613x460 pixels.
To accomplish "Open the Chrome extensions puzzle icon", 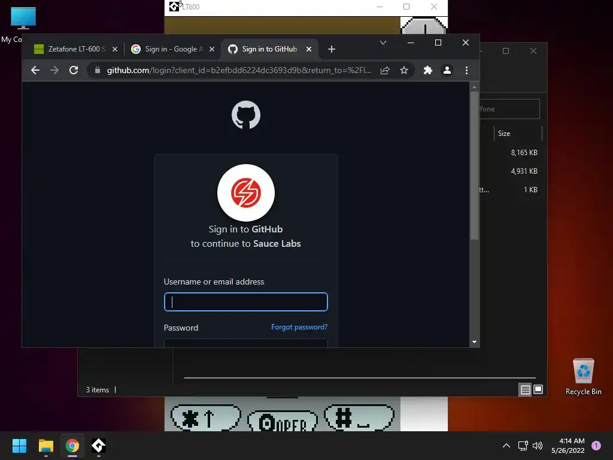I will [427, 70].
